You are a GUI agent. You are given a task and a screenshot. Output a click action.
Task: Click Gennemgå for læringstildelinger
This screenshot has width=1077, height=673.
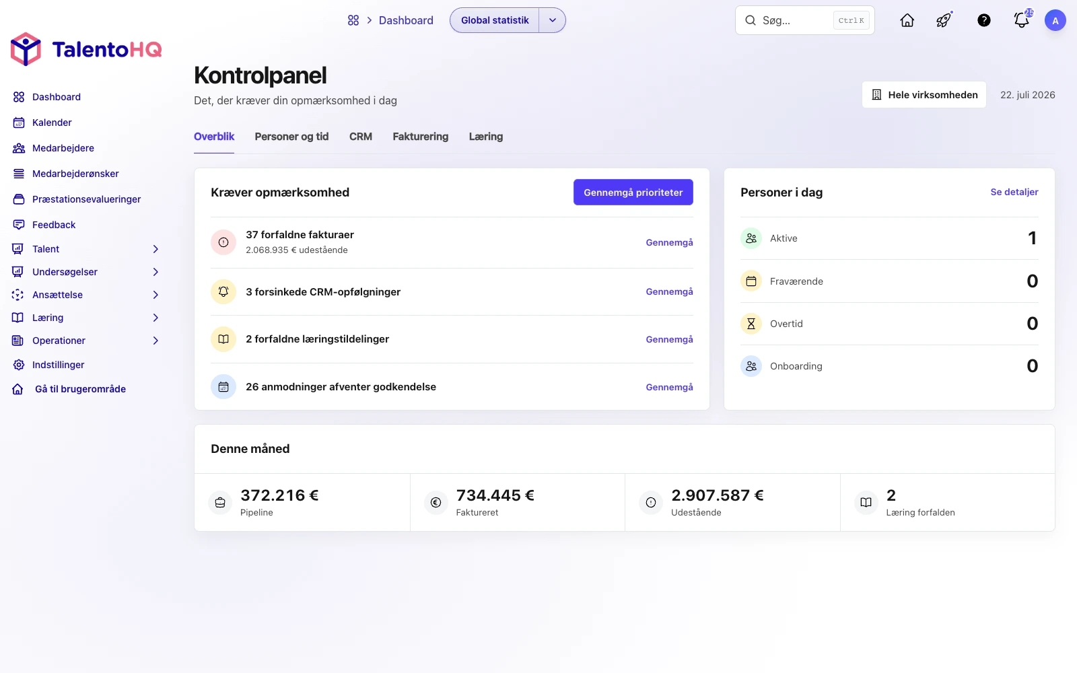click(x=669, y=339)
